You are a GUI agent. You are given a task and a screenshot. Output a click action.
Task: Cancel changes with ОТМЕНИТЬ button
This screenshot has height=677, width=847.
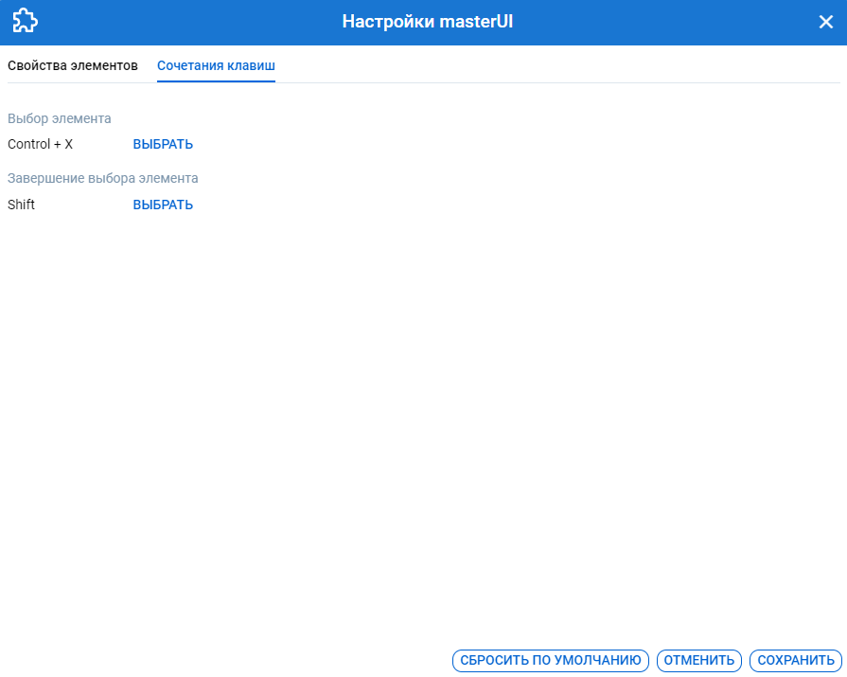pyautogui.click(x=699, y=660)
